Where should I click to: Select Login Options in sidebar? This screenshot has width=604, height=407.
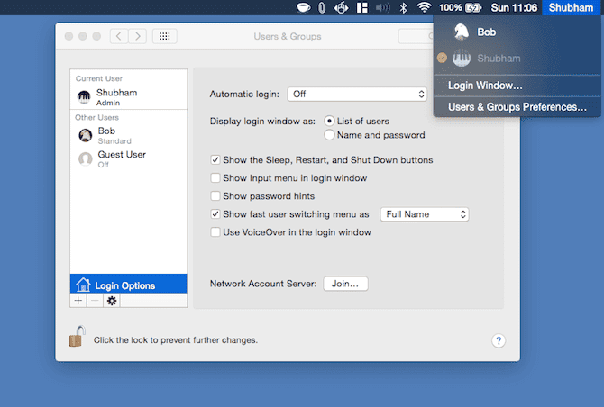pyautogui.click(x=128, y=284)
